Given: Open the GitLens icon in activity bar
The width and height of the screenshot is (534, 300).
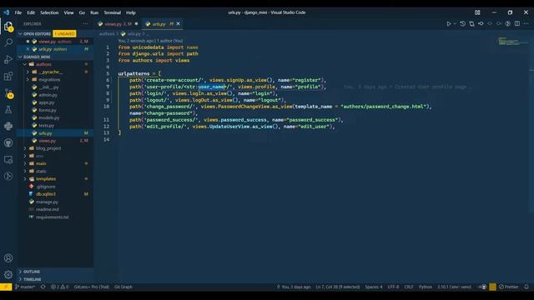Looking at the screenshot, I should 8,176.
